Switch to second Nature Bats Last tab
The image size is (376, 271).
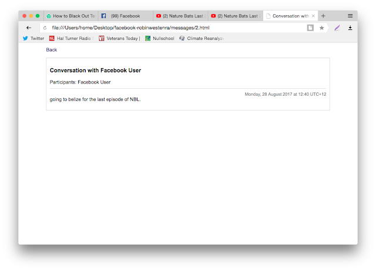(x=236, y=16)
